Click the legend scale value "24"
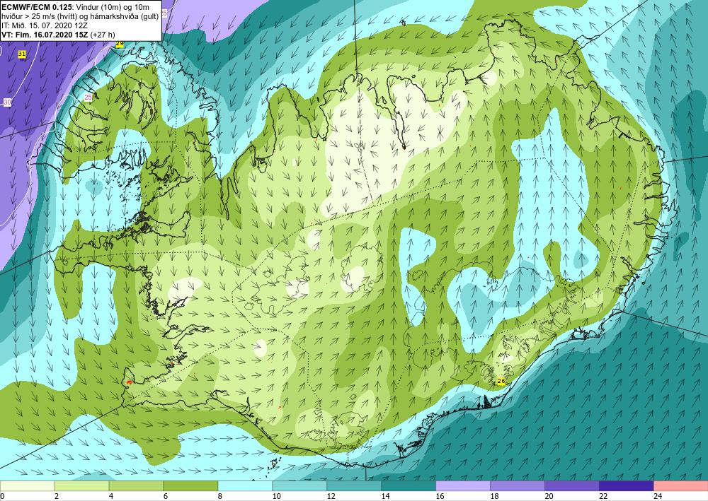Image resolution: width=708 pixels, height=501 pixels. [x=658, y=496]
